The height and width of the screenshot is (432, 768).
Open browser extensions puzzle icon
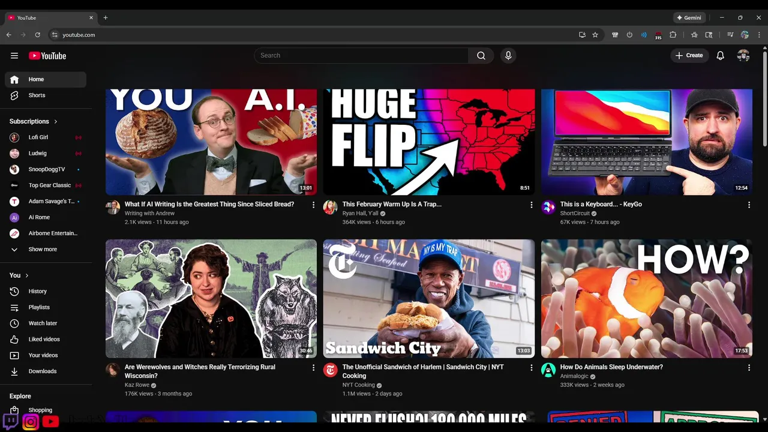pyautogui.click(x=673, y=35)
